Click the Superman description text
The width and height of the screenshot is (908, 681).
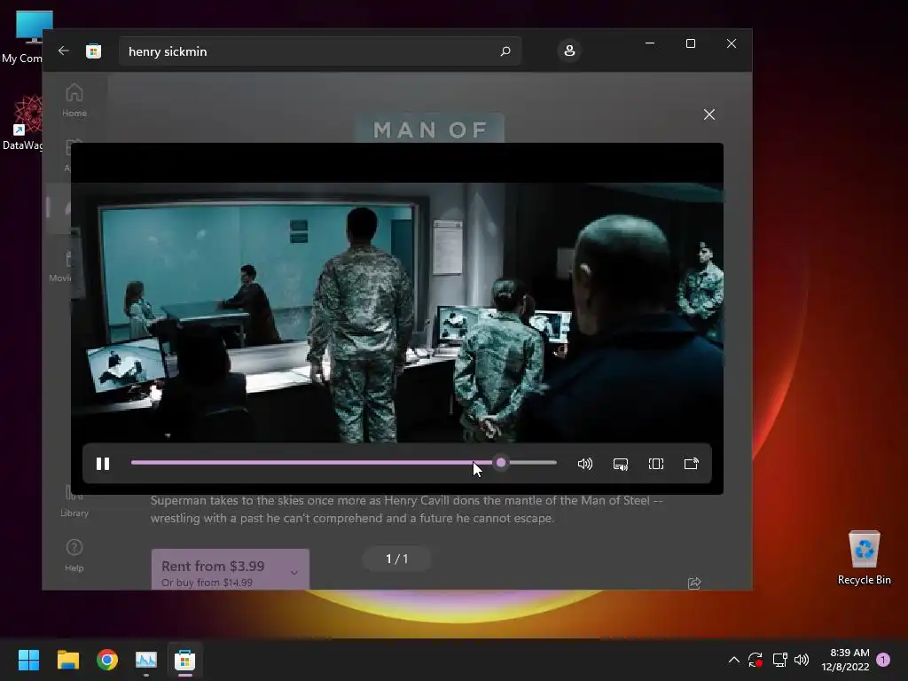click(x=406, y=509)
